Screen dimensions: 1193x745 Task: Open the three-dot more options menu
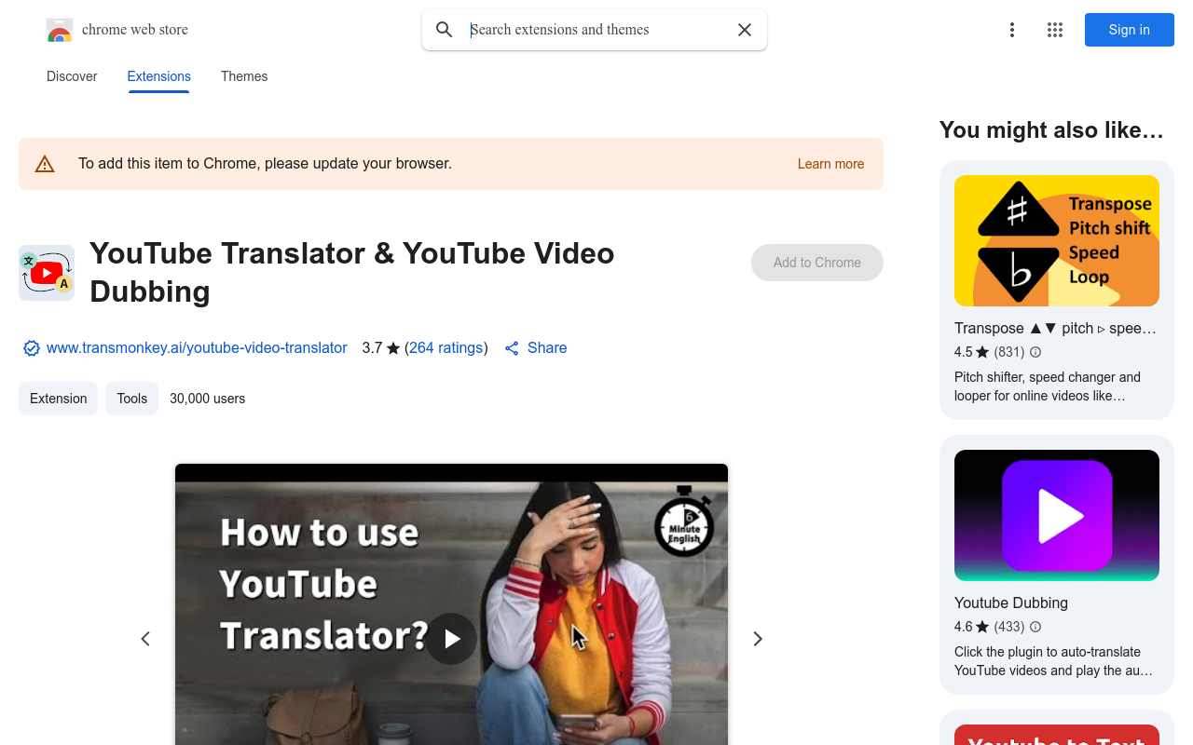click(x=1012, y=30)
